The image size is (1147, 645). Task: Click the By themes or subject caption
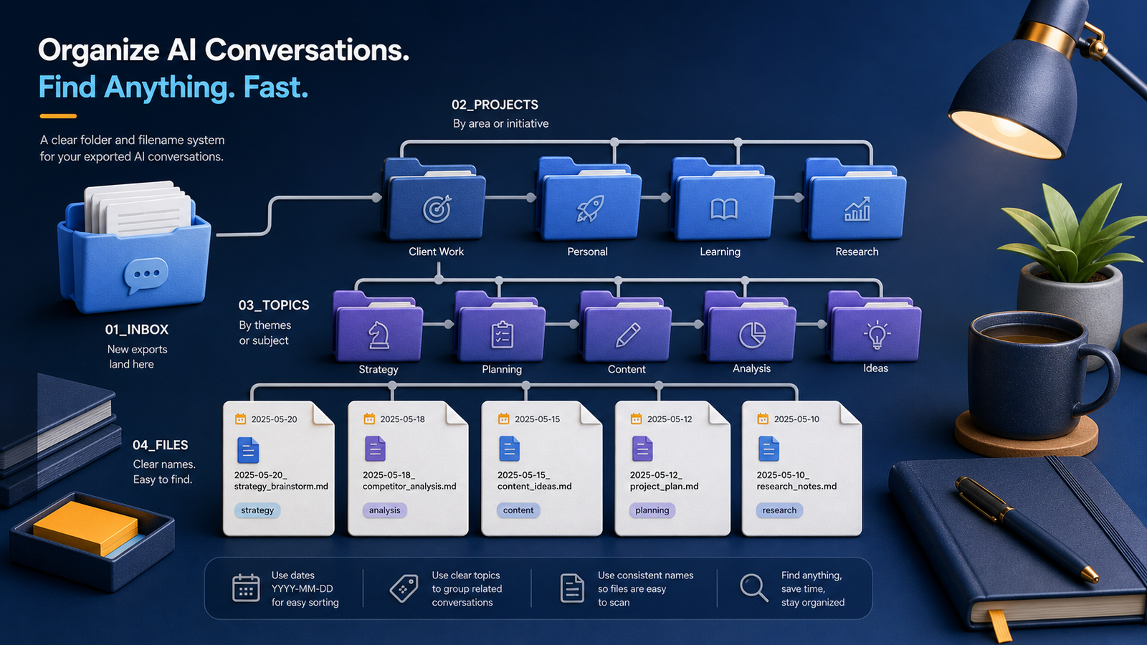(265, 333)
